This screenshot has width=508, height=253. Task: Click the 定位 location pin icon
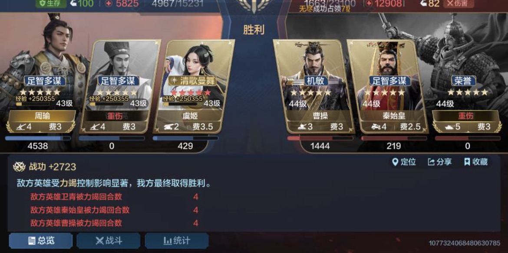395,162
